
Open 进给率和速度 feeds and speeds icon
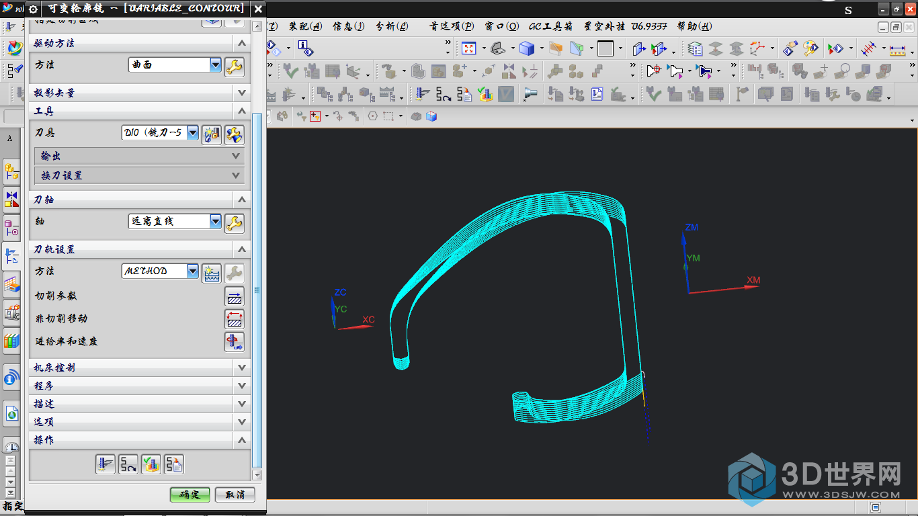pos(234,342)
